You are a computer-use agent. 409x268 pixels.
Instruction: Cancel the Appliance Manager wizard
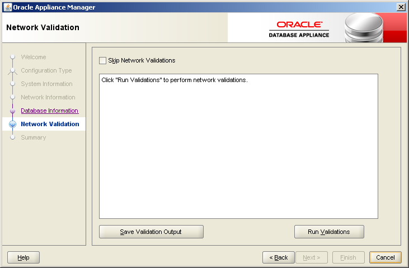[386, 257]
